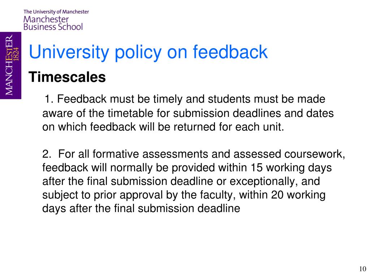
Task: Click the slide number 10
Action: [x=362, y=269]
